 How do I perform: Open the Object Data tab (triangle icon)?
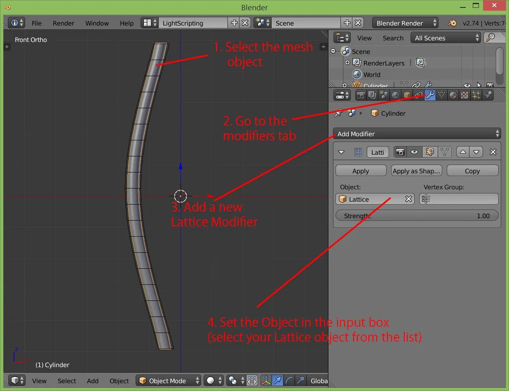coord(441,95)
